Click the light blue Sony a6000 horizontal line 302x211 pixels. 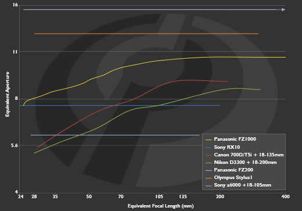pos(115,135)
